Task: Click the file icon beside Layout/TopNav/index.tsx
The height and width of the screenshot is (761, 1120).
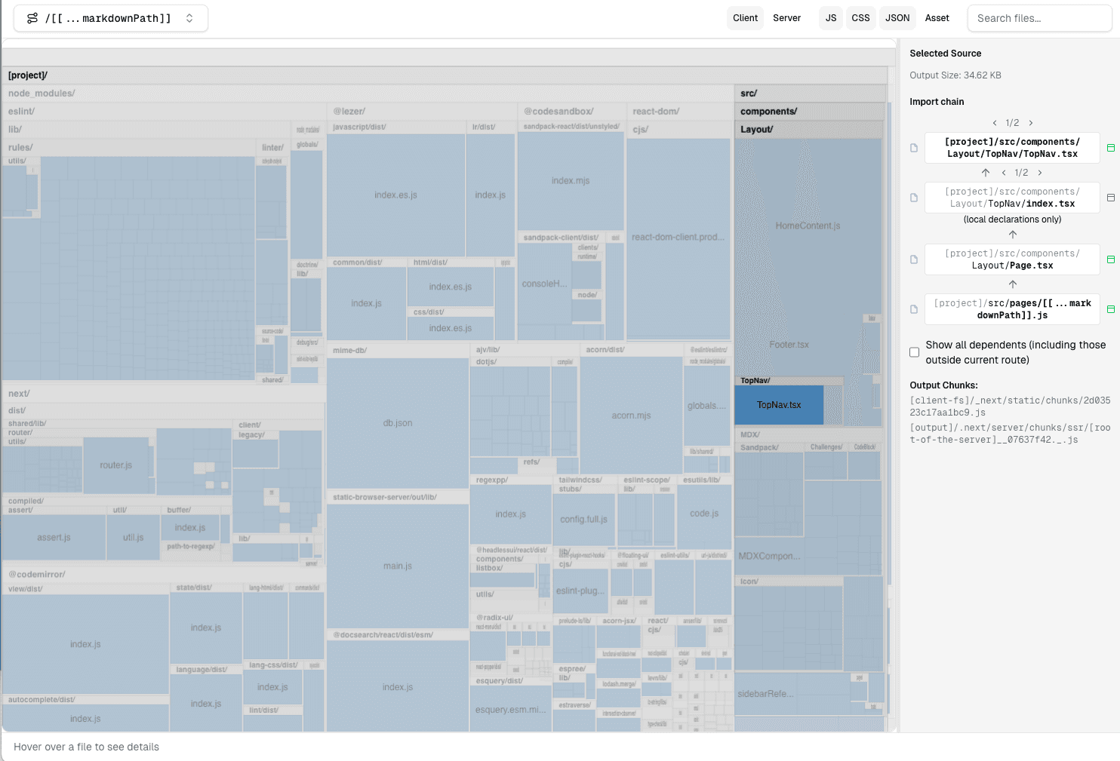Action: pos(913,197)
